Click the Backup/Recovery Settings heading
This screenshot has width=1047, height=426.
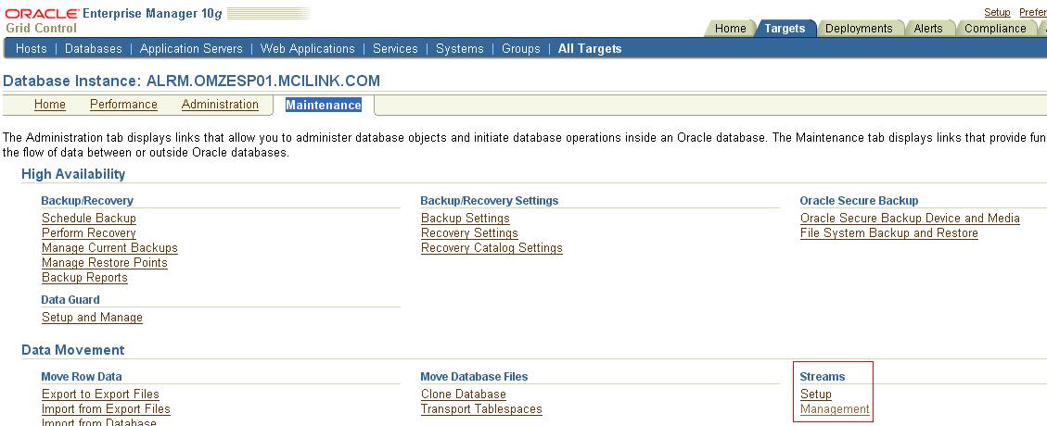click(x=490, y=200)
